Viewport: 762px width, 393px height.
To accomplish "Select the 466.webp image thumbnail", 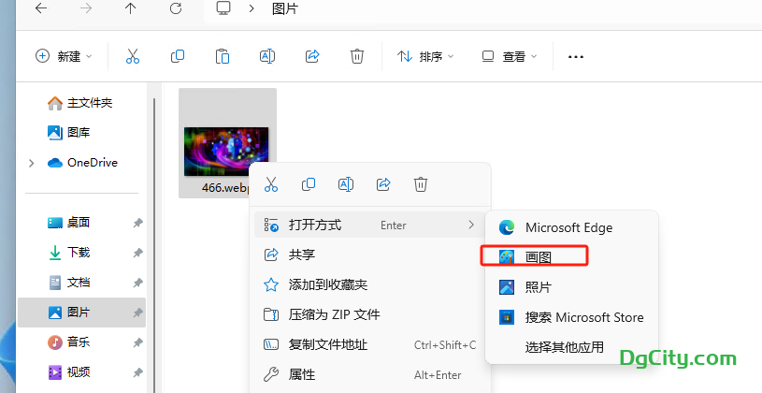I will (225, 150).
